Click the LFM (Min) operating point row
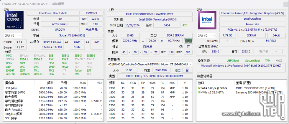The height and width of the screenshot is (124, 289). point(53,88)
